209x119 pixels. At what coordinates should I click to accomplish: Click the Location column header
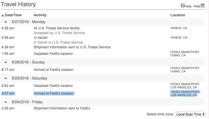pos(178,15)
